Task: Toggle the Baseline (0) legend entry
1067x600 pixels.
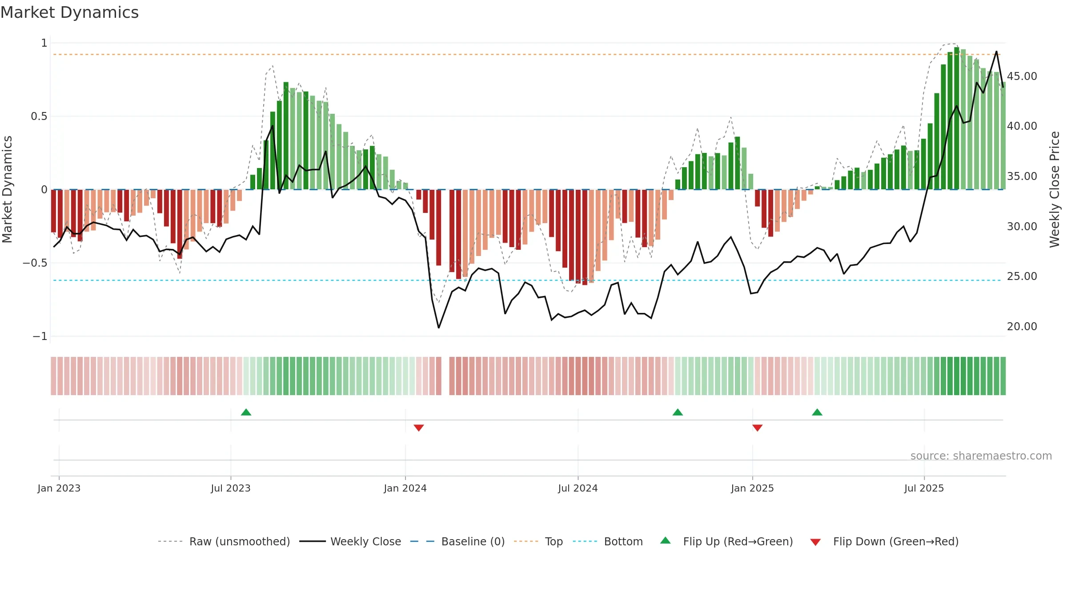Action: [457, 541]
